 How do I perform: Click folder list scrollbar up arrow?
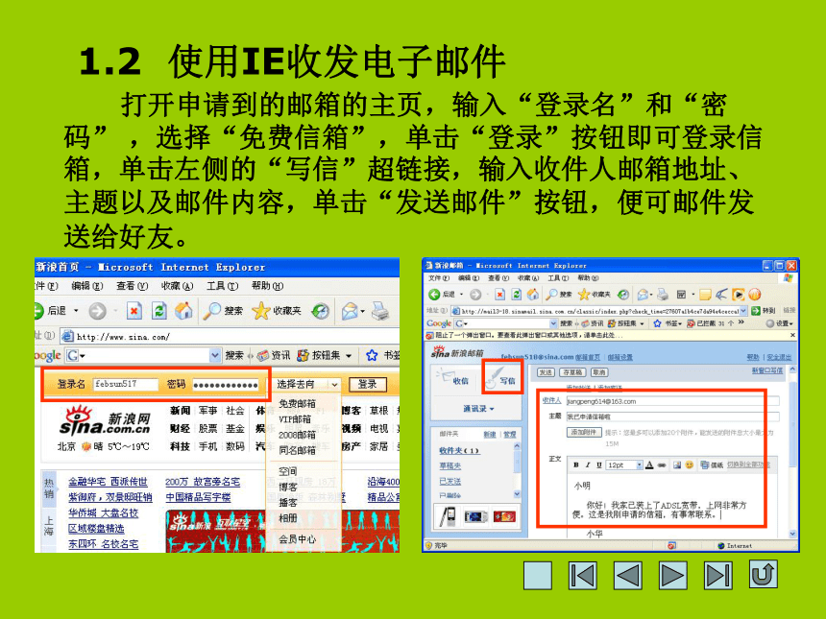[x=517, y=446]
